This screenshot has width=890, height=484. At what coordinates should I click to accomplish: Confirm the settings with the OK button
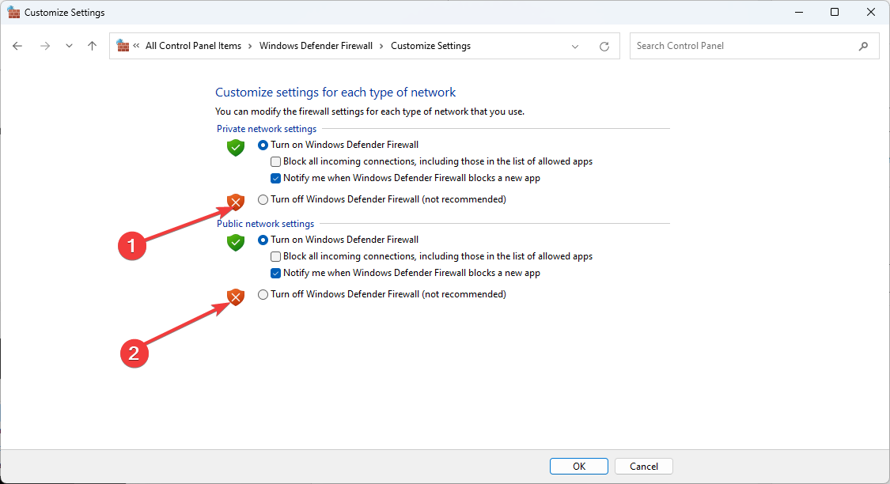coord(579,467)
